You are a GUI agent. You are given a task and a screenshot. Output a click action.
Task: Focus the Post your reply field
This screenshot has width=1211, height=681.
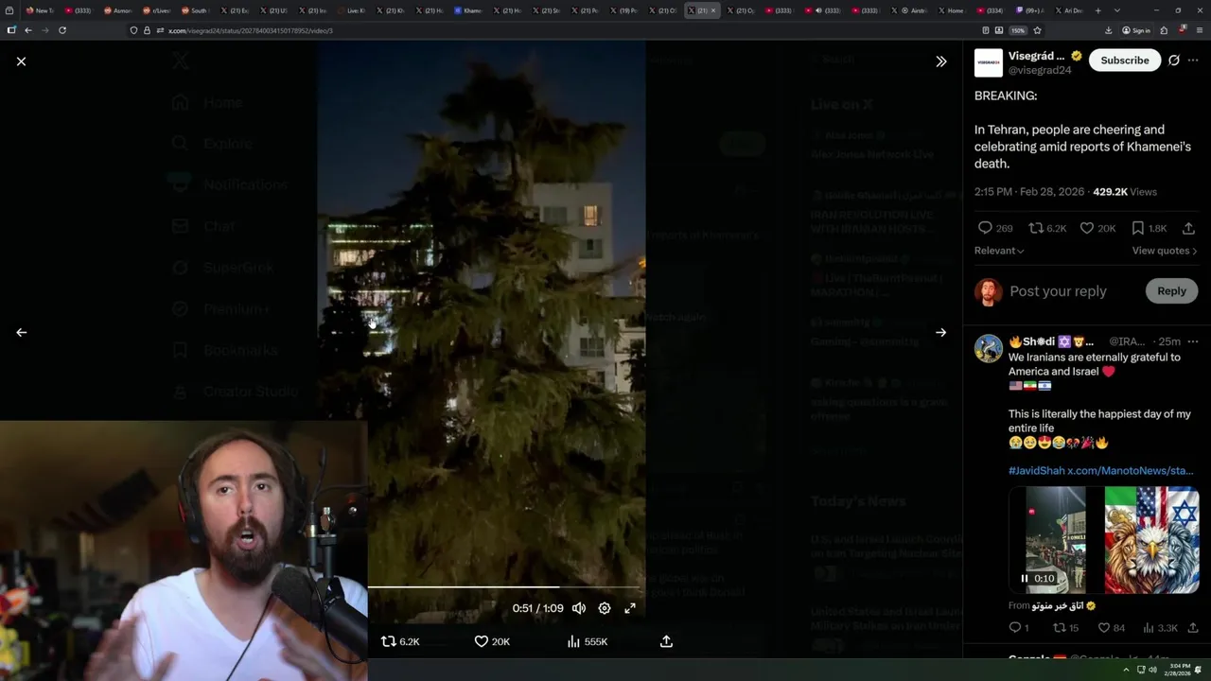[x=1058, y=291]
